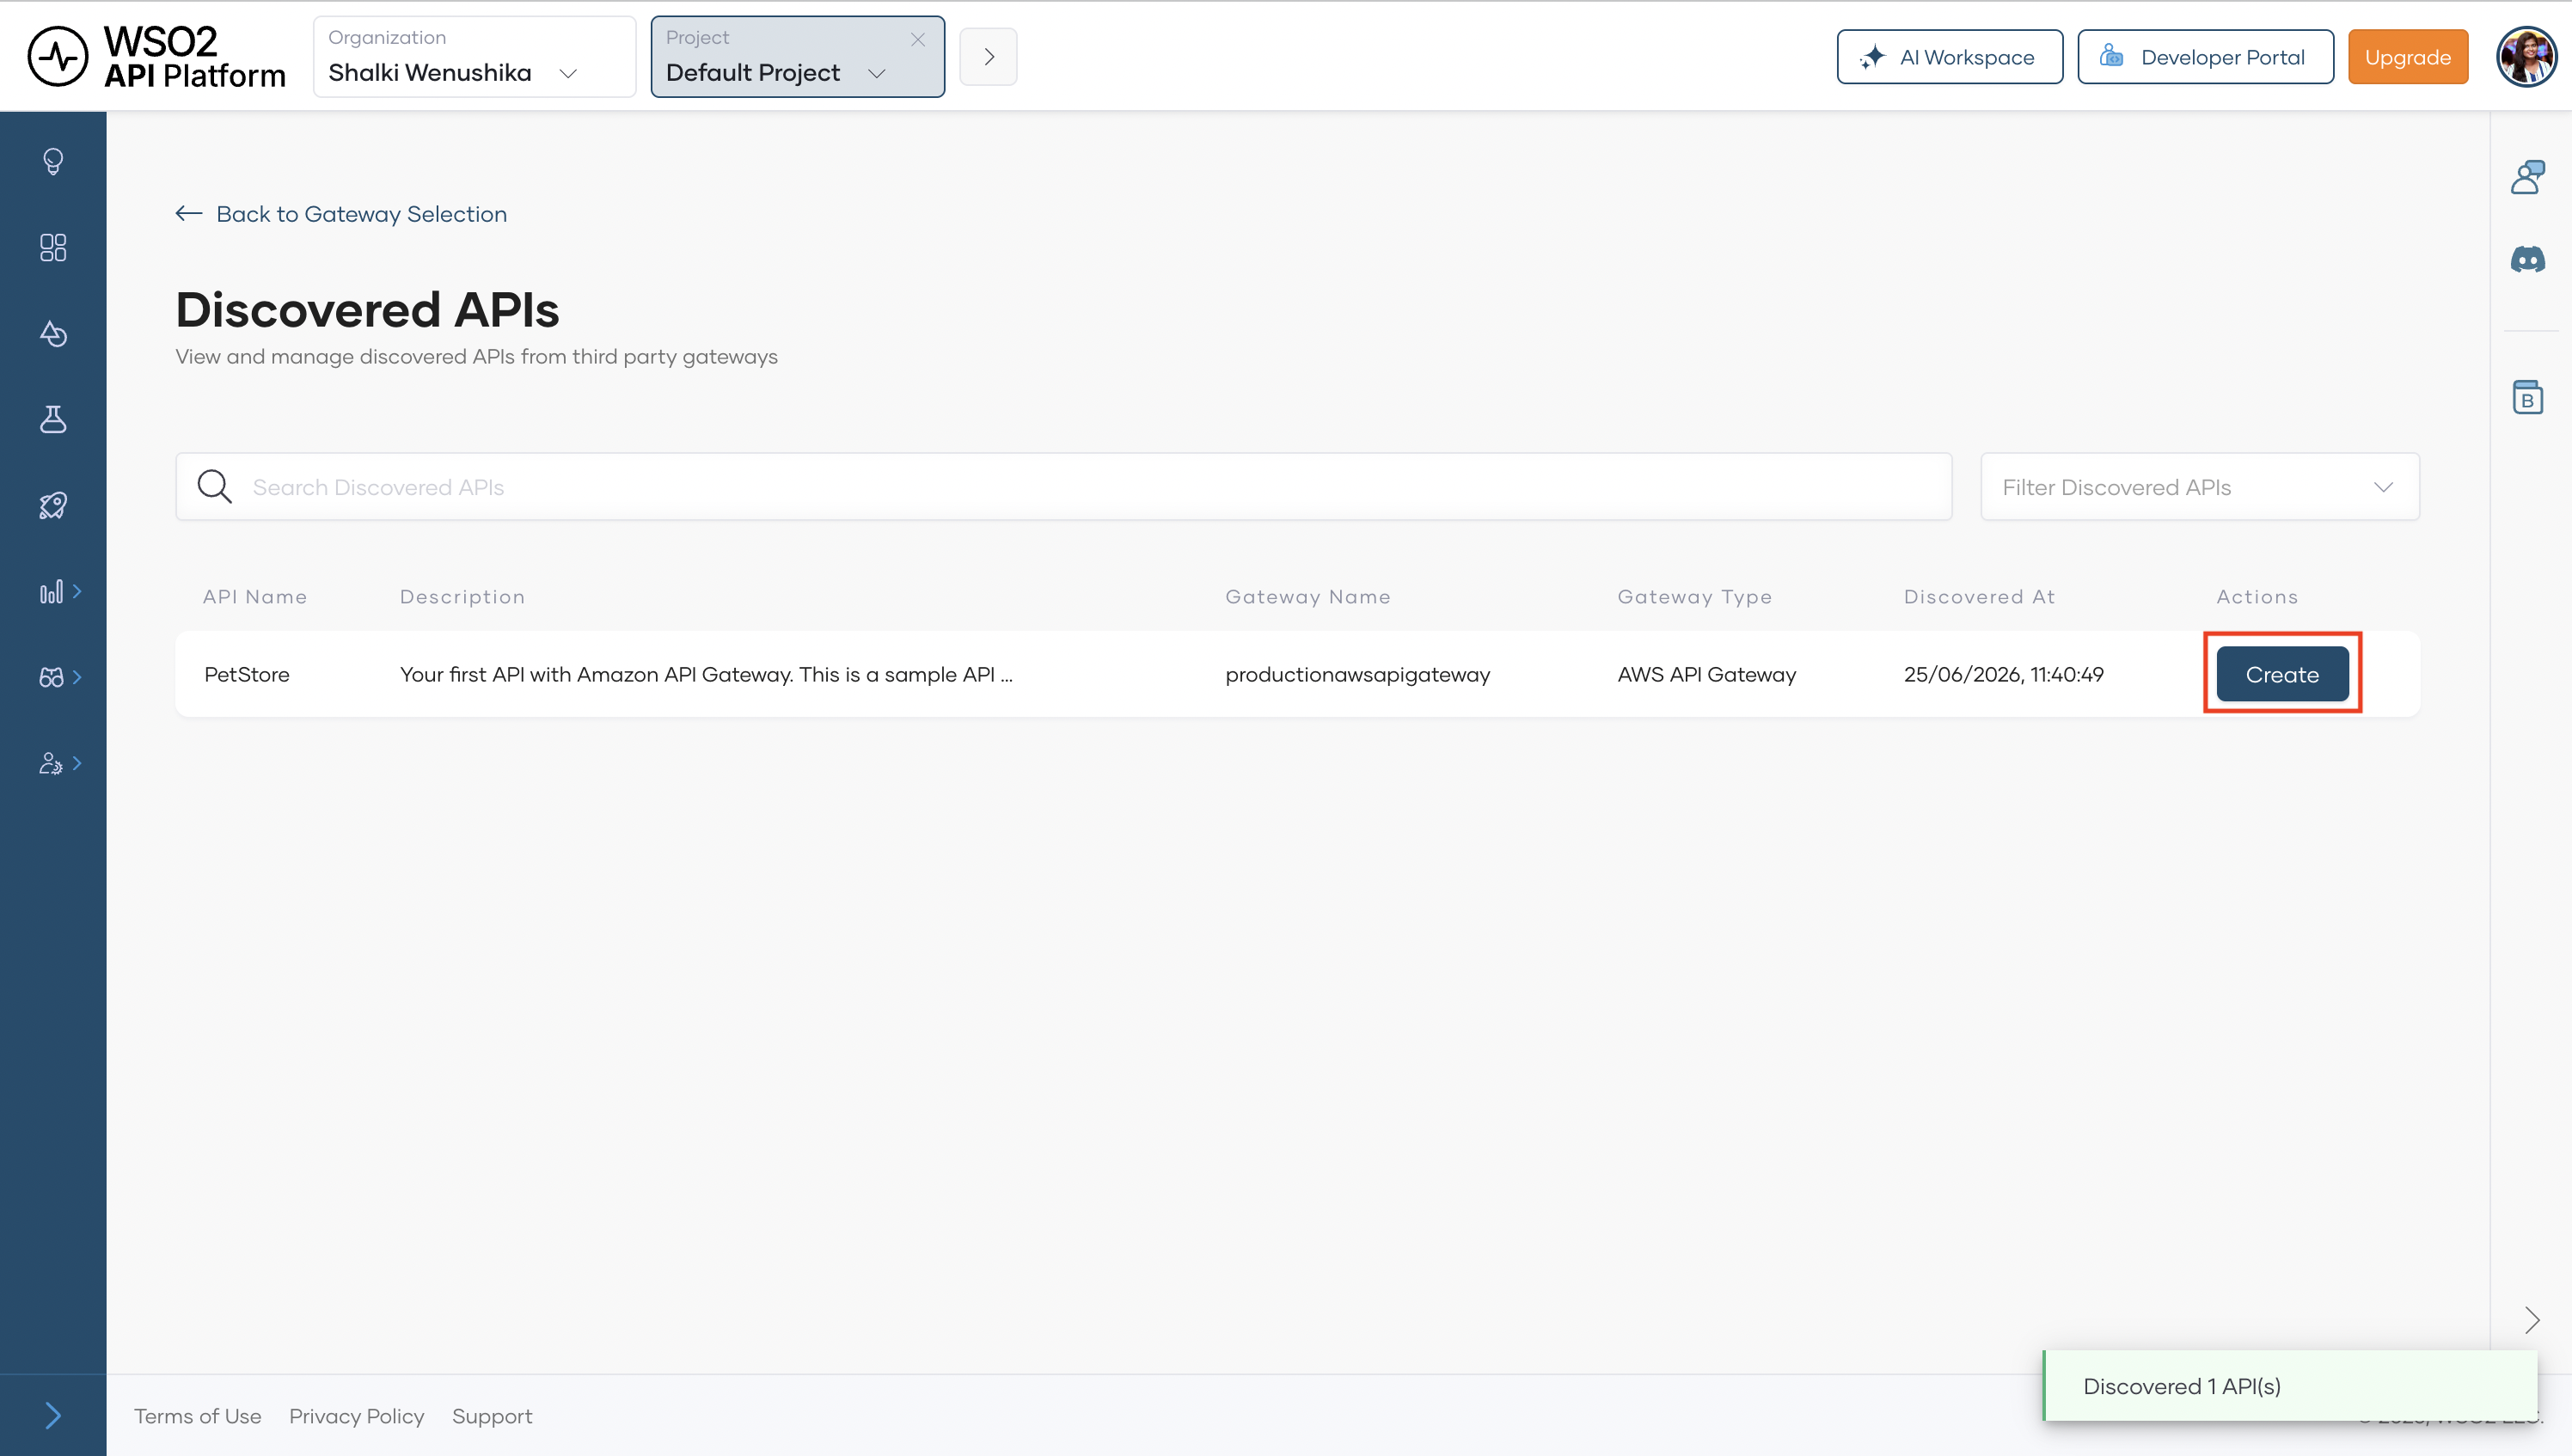
Task: Click the PetStore API name cell
Action: click(x=247, y=674)
